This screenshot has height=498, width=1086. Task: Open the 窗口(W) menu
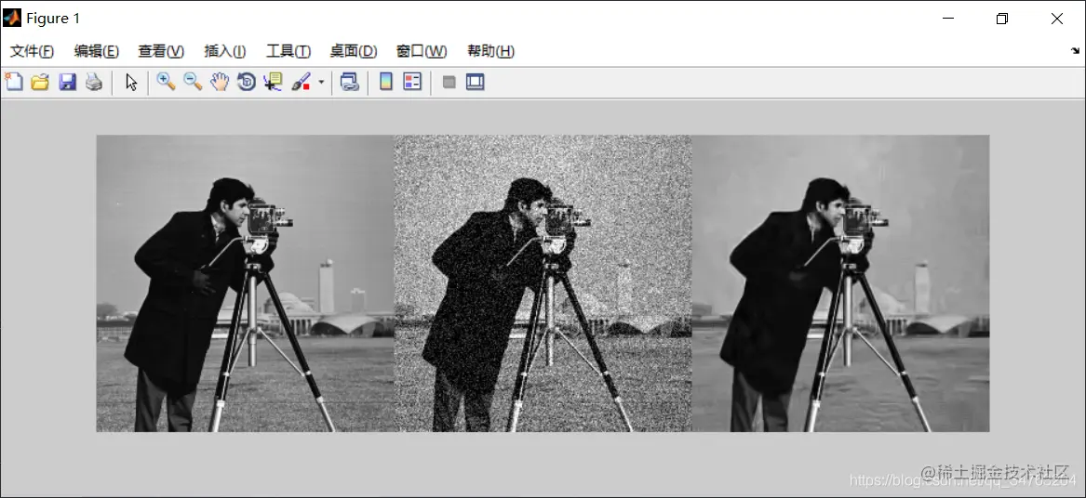(x=422, y=51)
